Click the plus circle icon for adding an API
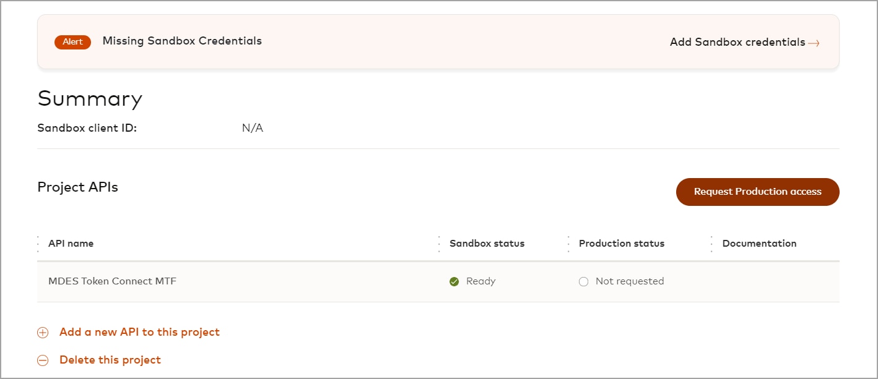 coord(43,333)
